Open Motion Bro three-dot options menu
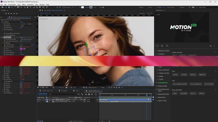 pos(214,46)
